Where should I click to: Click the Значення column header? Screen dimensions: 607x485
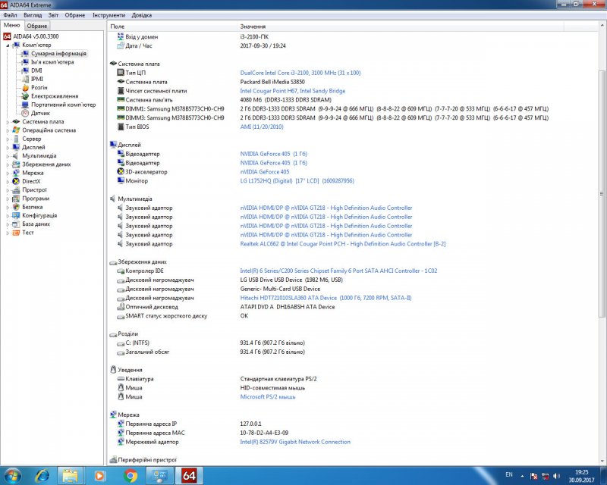tap(253, 26)
